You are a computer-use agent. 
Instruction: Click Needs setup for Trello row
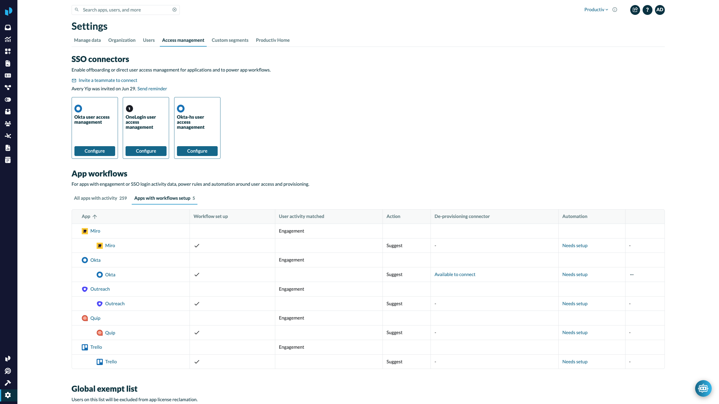click(x=575, y=362)
